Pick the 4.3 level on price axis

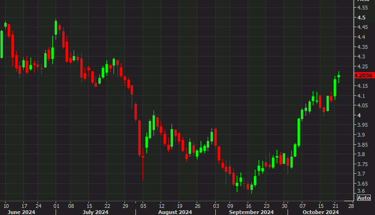click(x=361, y=56)
